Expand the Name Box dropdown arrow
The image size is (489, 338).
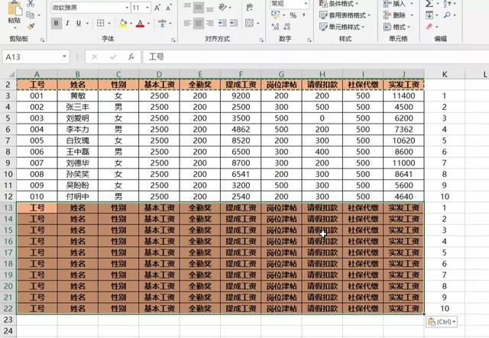coord(72,56)
